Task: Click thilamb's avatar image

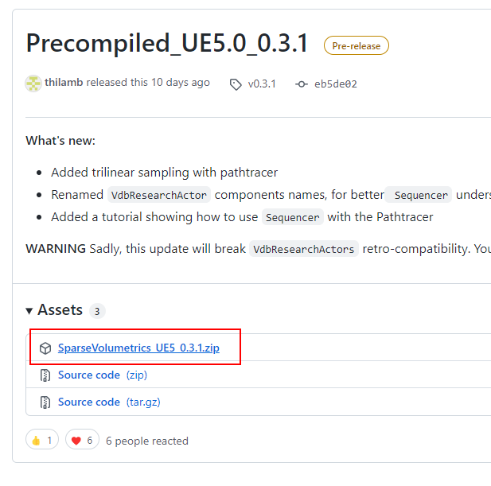Action: click(x=33, y=83)
